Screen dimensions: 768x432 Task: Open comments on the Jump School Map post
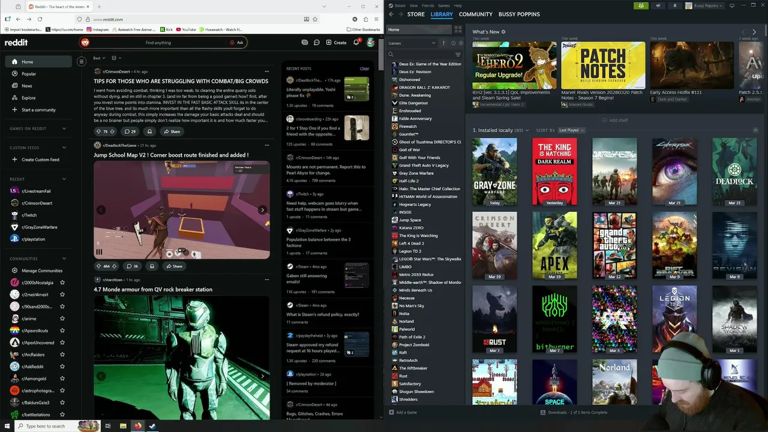pyautogui.click(x=131, y=266)
